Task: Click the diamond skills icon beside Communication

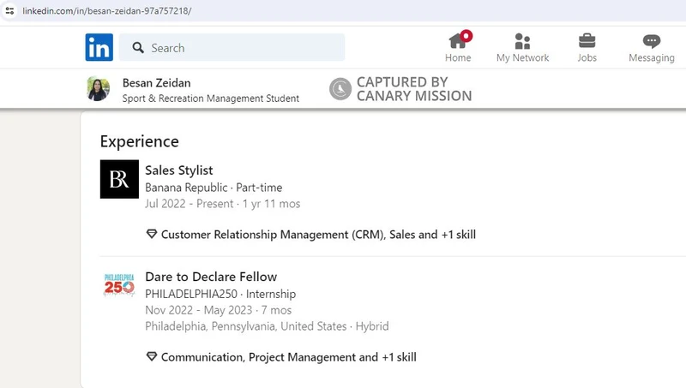Action: pos(152,356)
